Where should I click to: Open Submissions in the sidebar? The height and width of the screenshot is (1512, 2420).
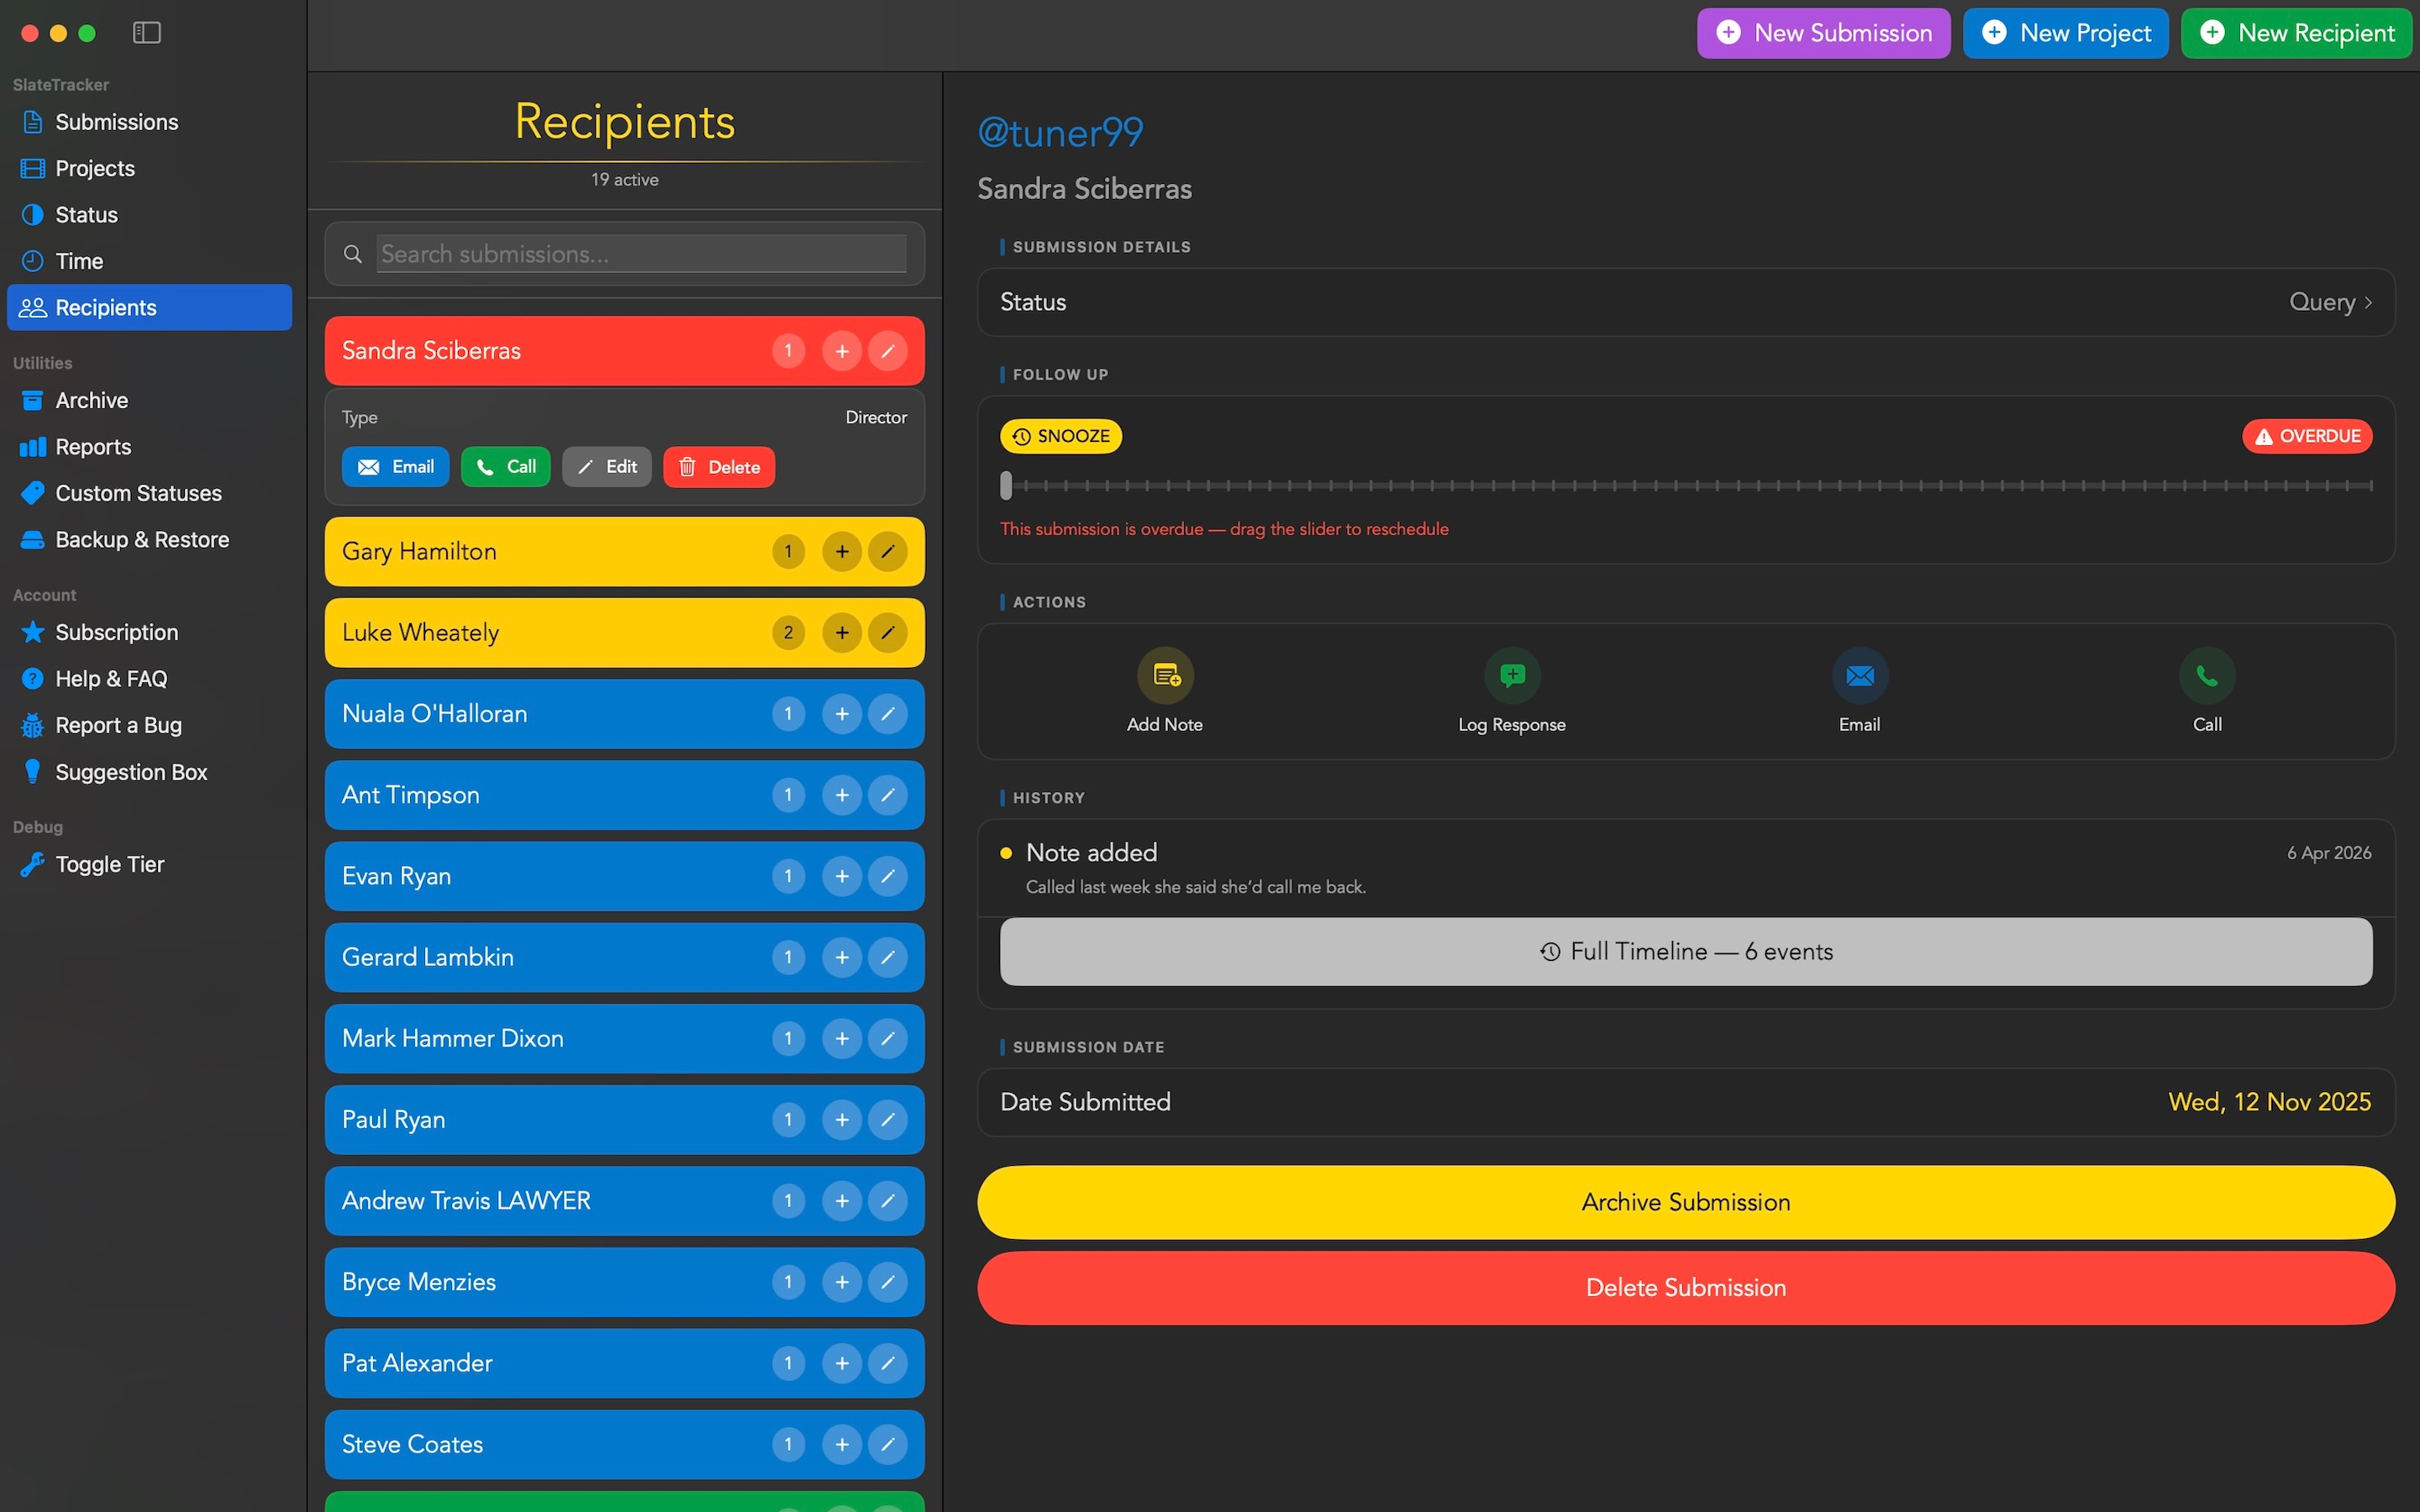[x=149, y=122]
